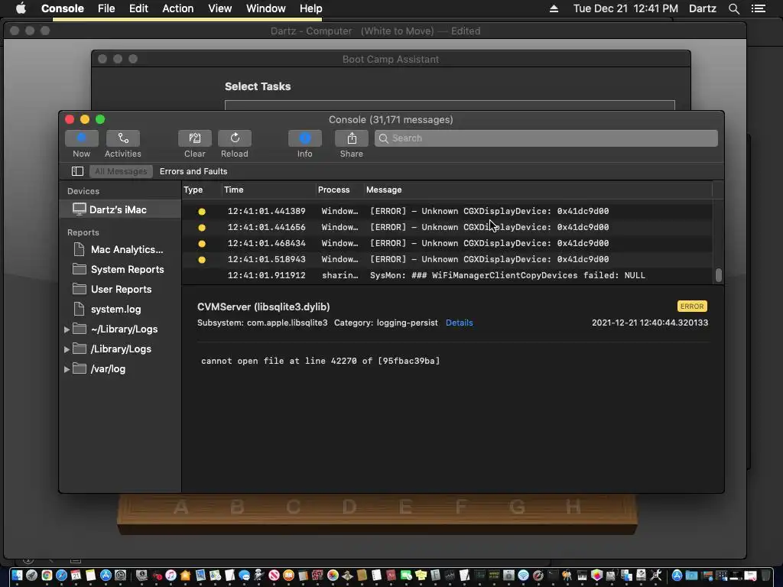Open Keychain Access from the Dock

tap(567, 575)
